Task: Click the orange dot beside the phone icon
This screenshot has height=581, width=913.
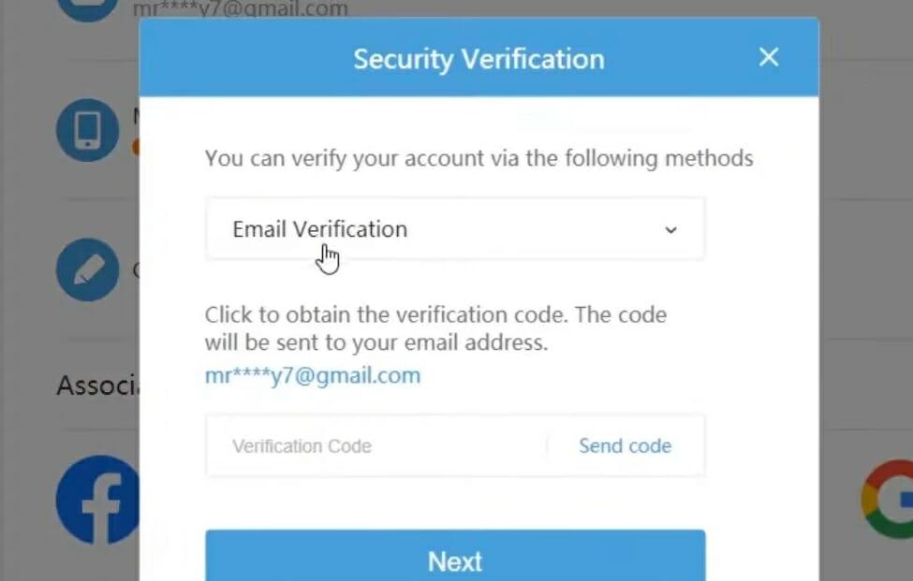Action: tap(136, 147)
